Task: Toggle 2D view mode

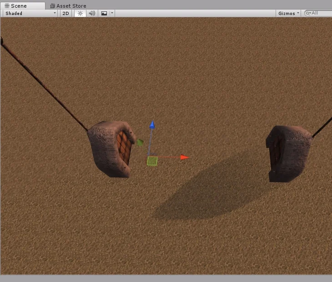Action: click(65, 13)
